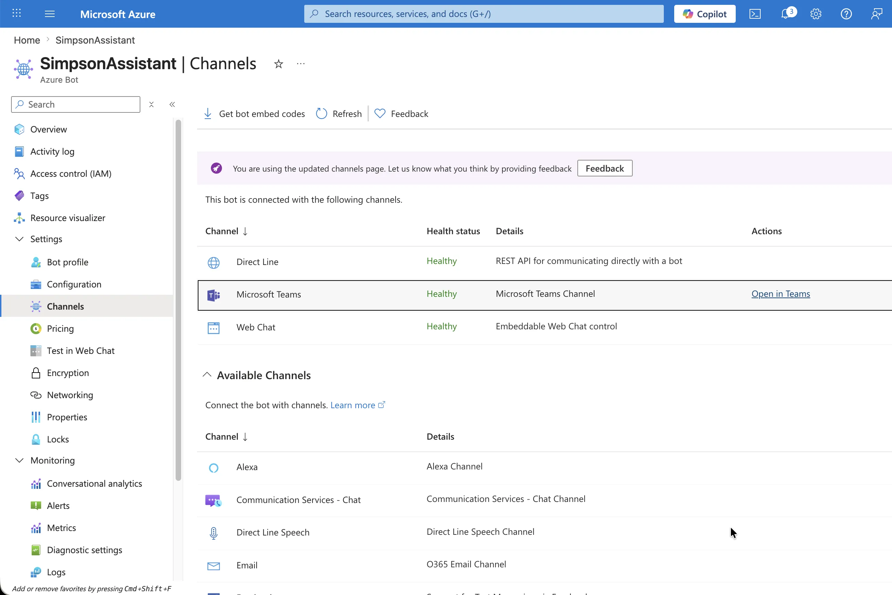
Task: Click the Email envelope icon
Action: click(x=214, y=566)
